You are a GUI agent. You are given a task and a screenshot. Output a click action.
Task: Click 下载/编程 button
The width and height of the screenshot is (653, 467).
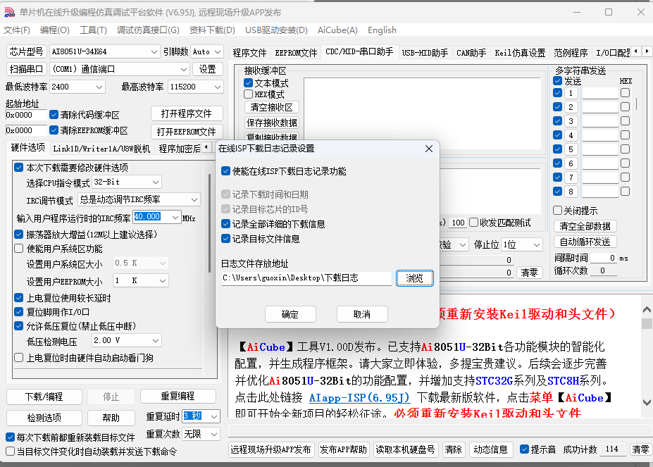(x=44, y=397)
